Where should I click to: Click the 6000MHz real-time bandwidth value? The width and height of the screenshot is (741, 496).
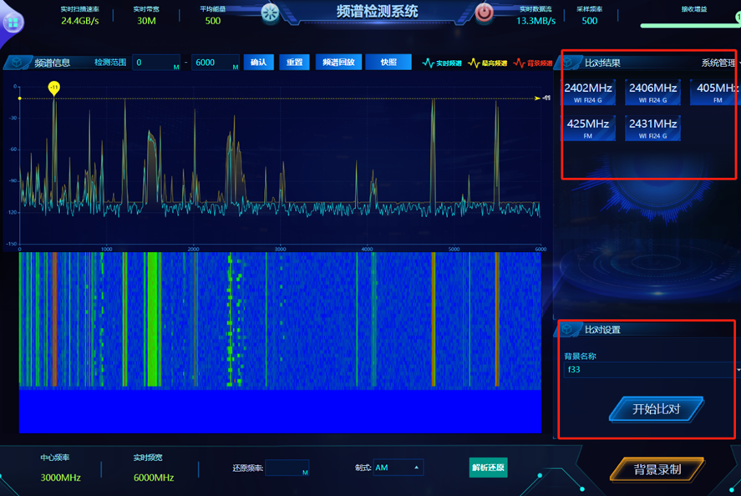154,478
